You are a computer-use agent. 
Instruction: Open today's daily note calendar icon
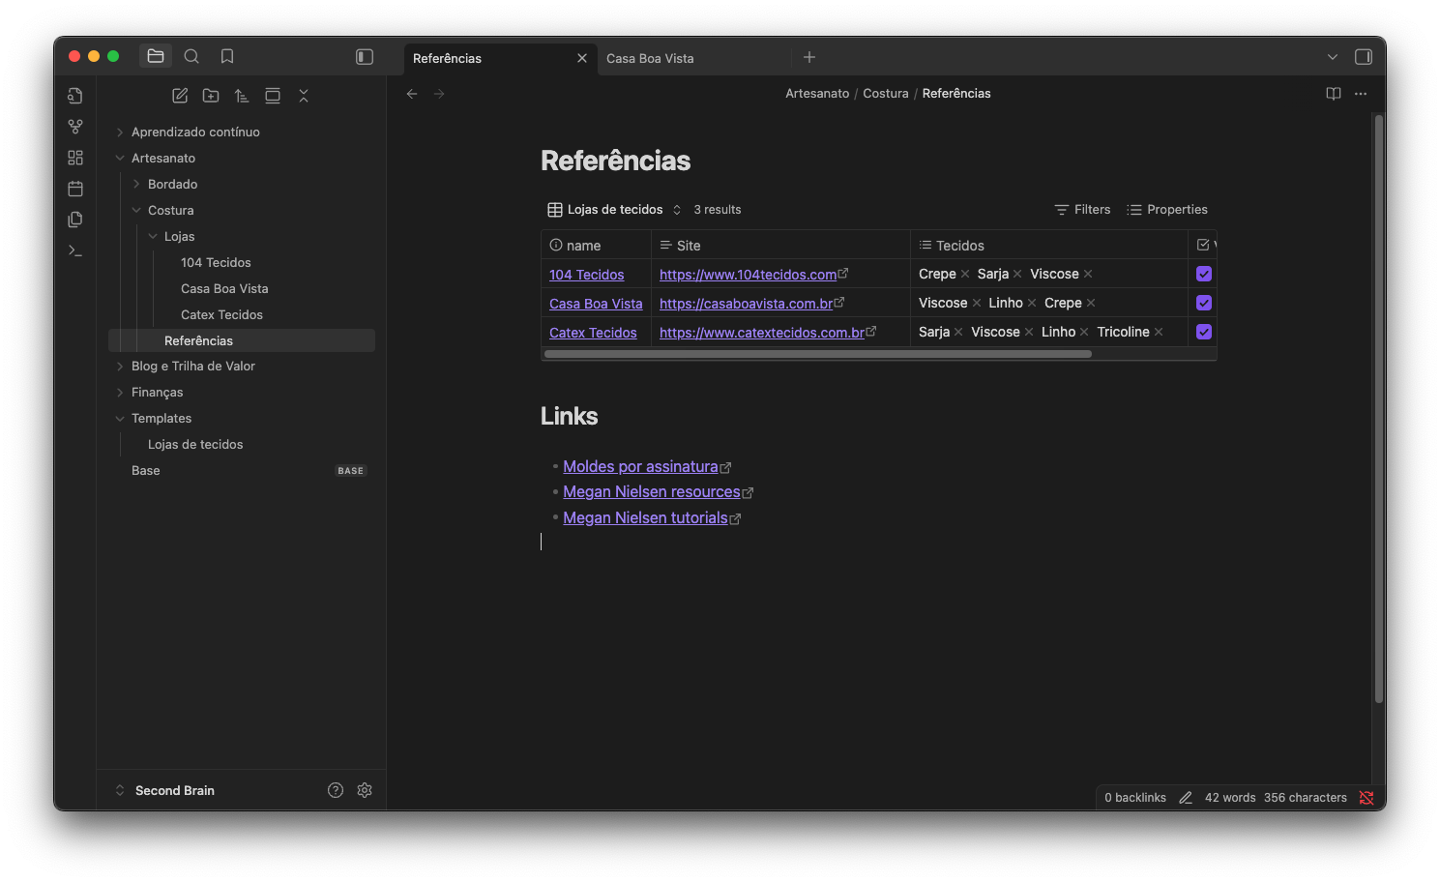(75, 189)
